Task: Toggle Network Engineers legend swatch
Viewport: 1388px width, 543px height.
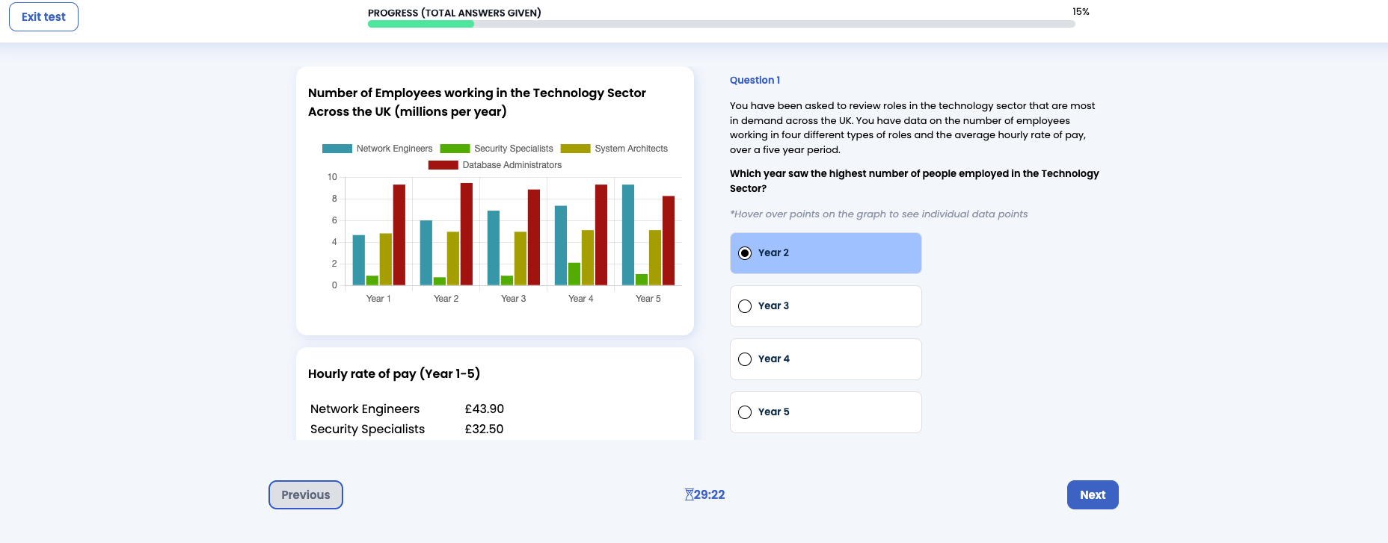Action: pyautogui.click(x=337, y=149)
